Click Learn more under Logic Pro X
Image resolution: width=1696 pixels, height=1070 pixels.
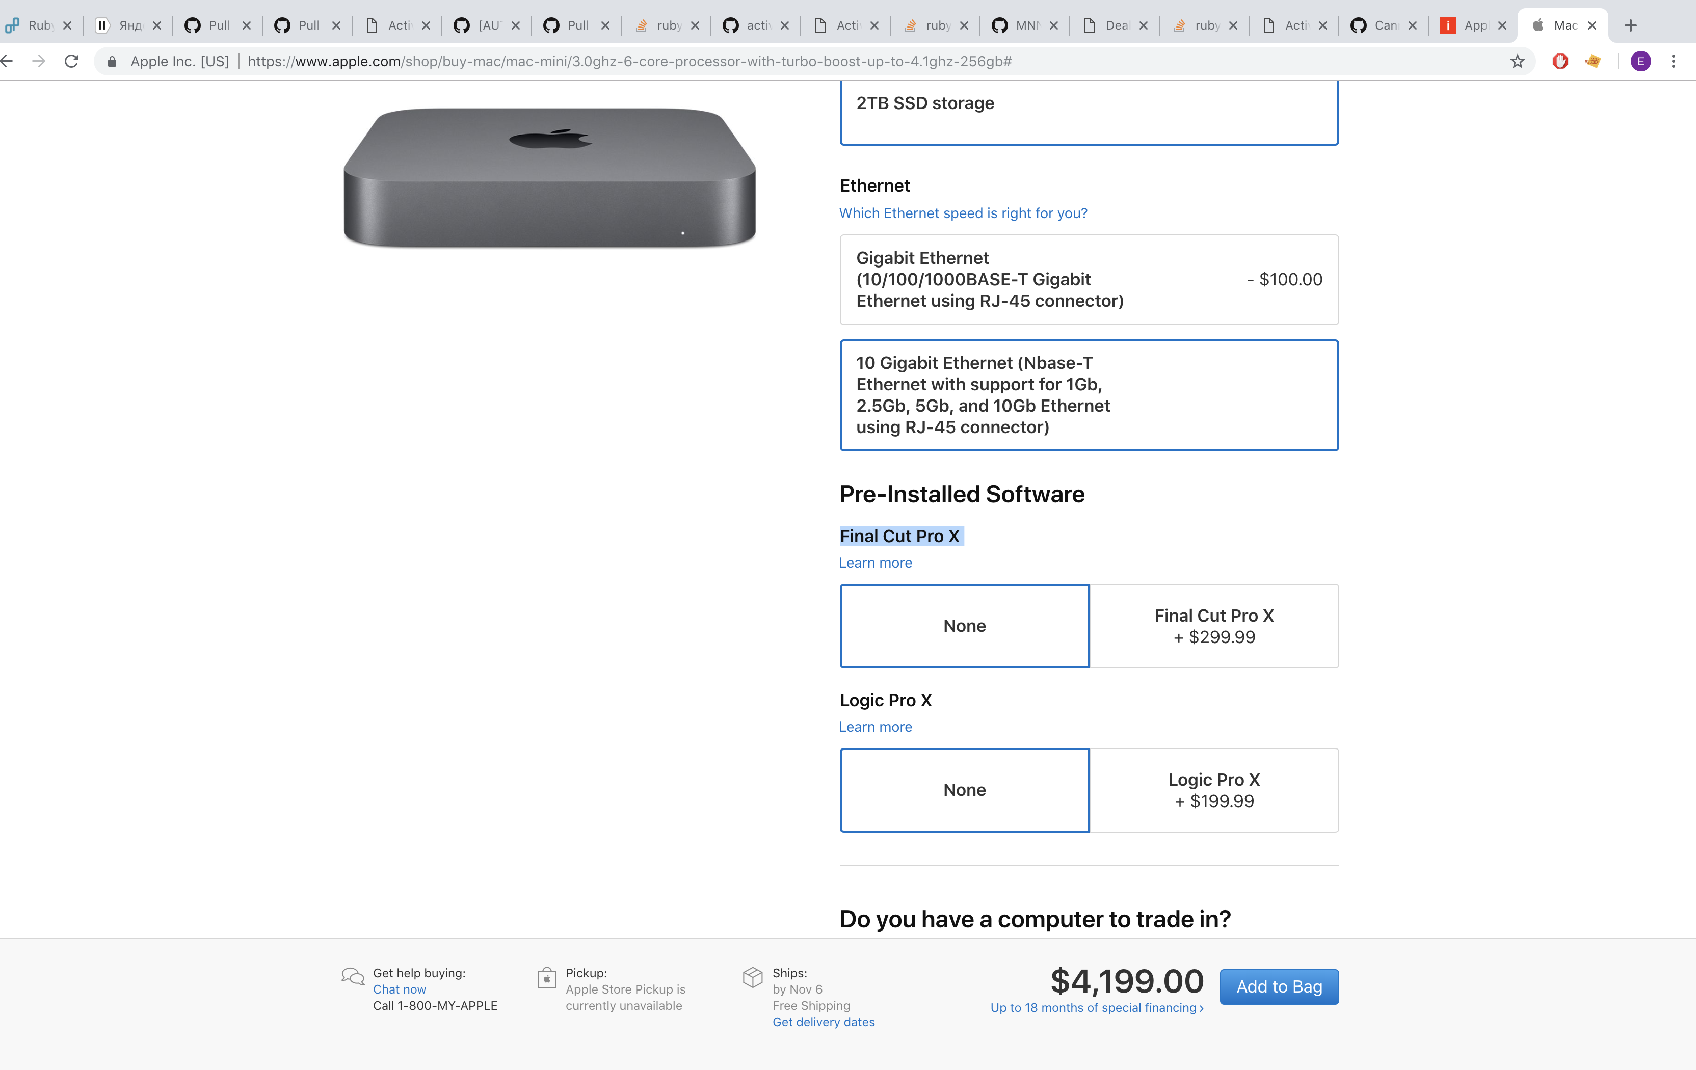[876, 727]
